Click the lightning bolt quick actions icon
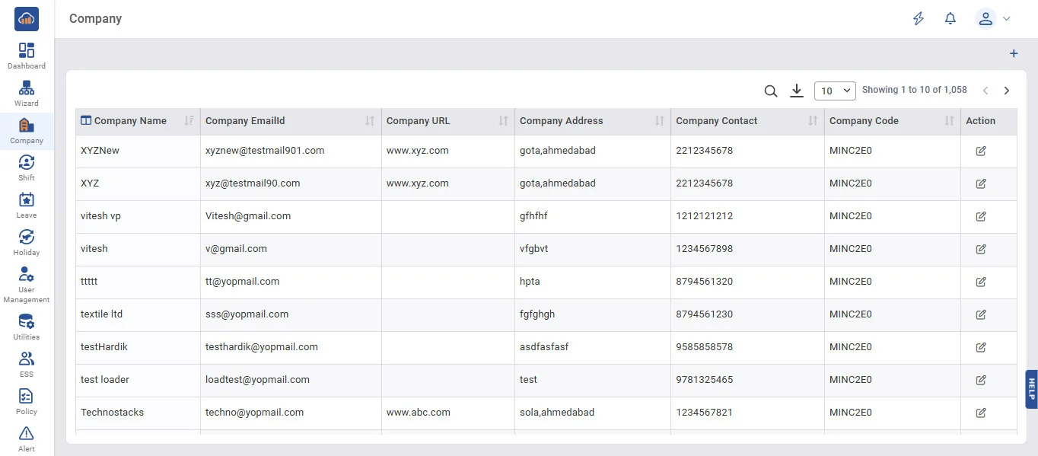This screenshot has height=456, width=1038. 919,19
